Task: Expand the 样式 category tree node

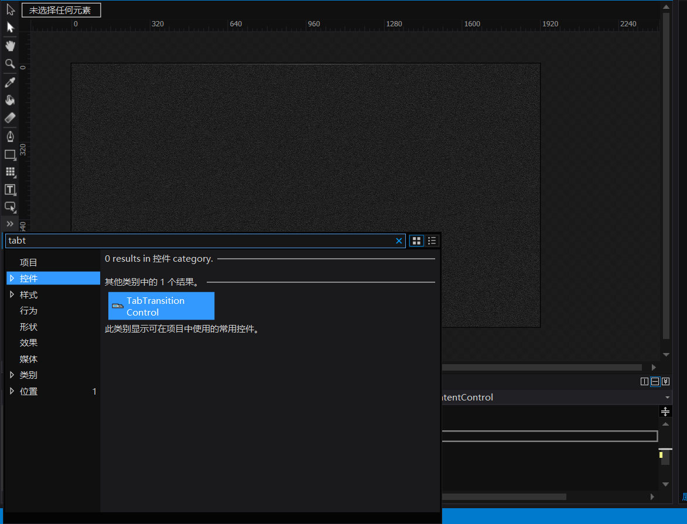Action: click(12, 294)
